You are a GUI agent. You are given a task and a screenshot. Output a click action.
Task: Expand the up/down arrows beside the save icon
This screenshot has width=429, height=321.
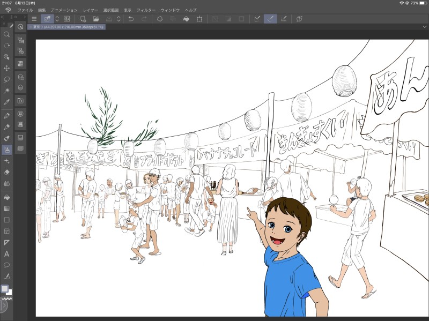(x=119, y=19)
